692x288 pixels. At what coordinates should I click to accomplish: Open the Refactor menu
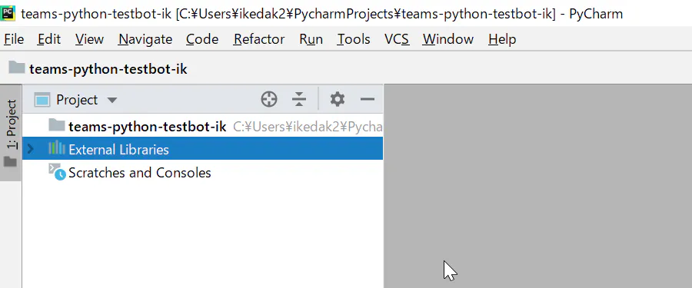259,39
